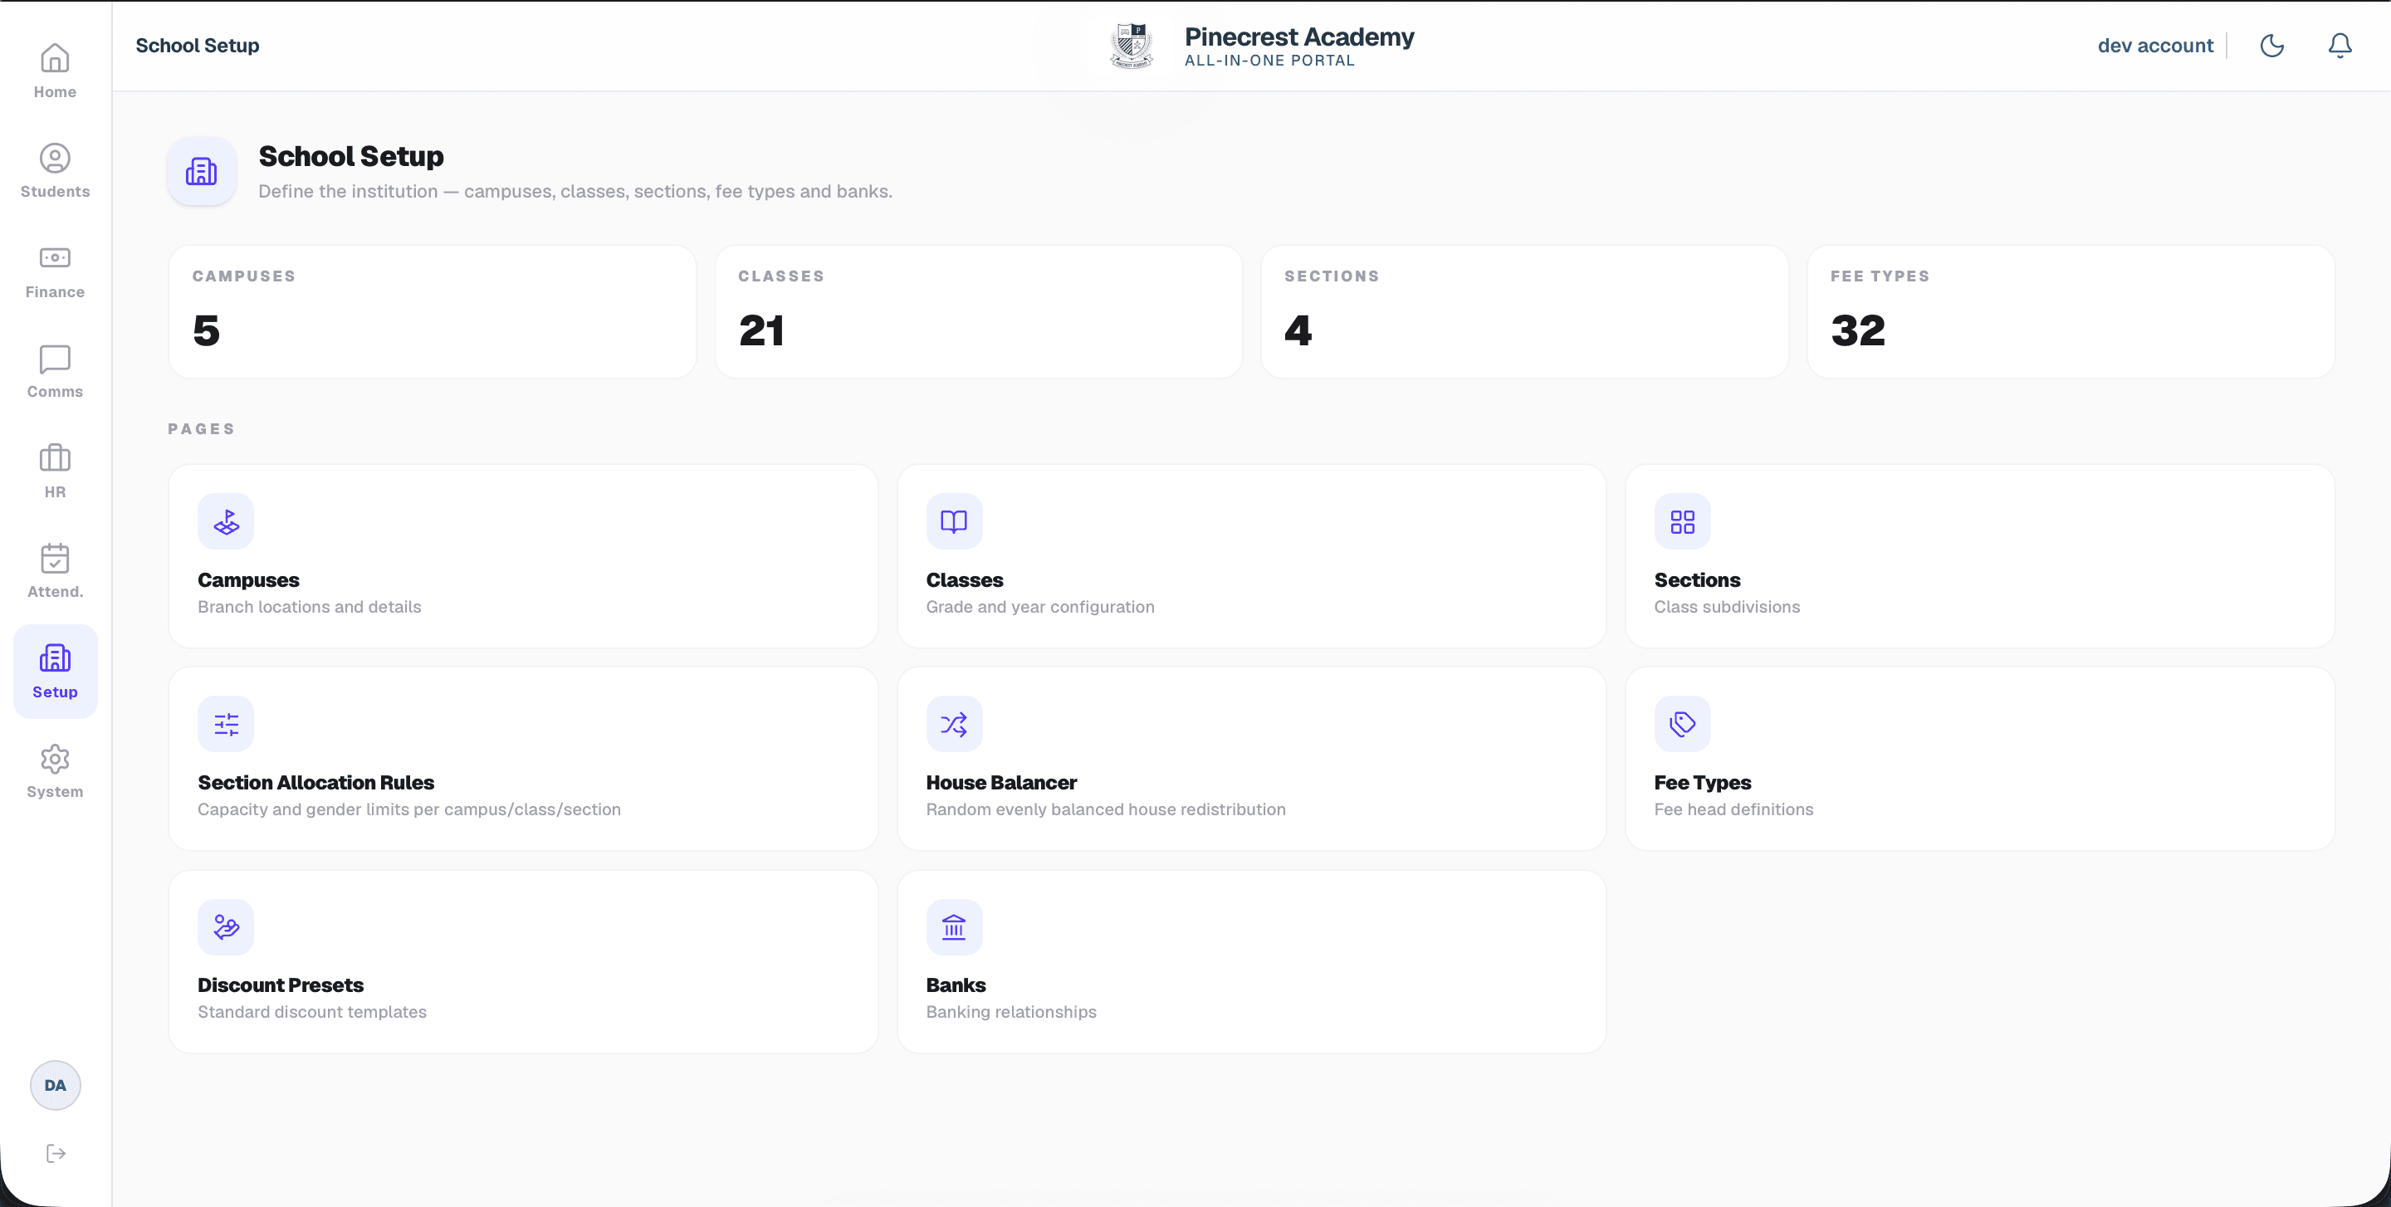Open the Discount Presets page
The image size is (2391, 1207).
pos(522,961)
